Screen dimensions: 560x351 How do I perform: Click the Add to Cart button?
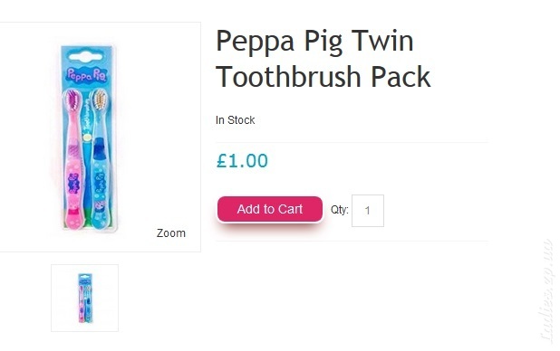point(270,209)
